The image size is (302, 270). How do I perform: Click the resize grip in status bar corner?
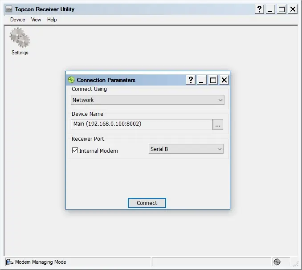click(x=296, y=264)
